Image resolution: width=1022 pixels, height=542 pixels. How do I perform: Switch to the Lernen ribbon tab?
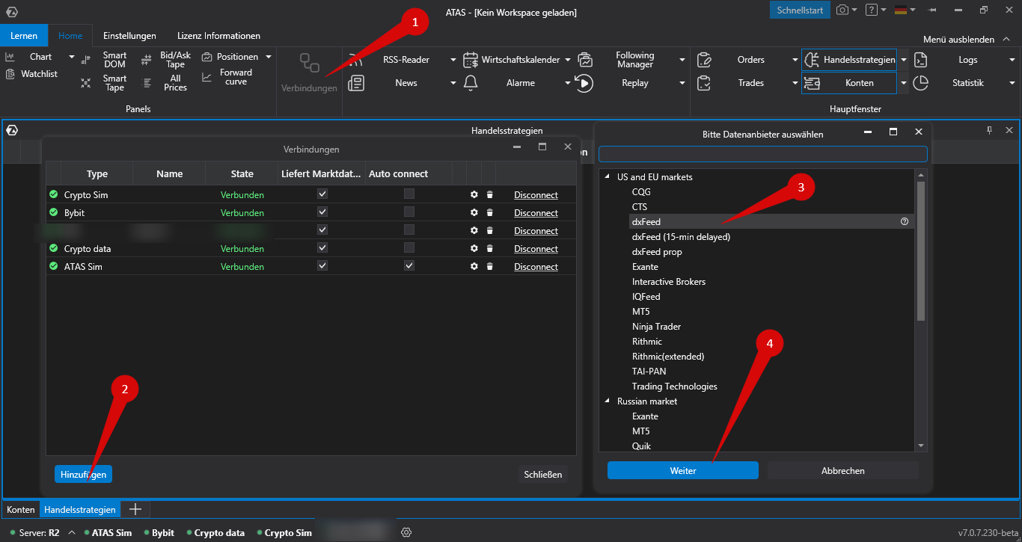coord(24,36)
